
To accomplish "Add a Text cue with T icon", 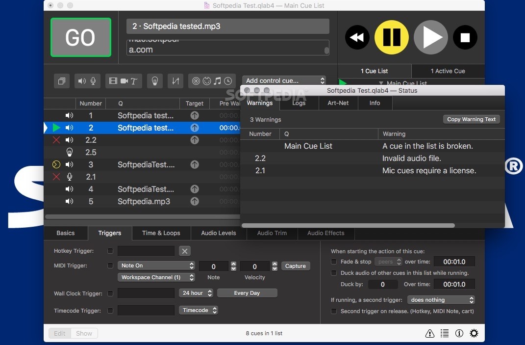I will coord(134,81).
